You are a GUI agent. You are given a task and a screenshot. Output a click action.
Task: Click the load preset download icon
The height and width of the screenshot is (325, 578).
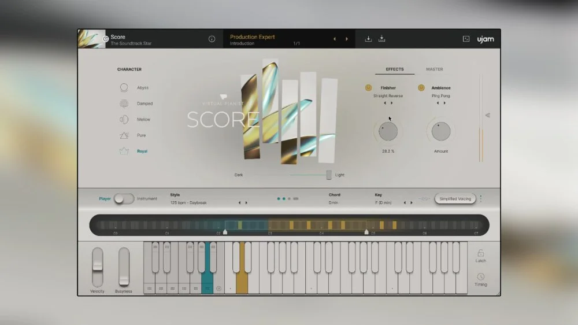coord(368,39)
